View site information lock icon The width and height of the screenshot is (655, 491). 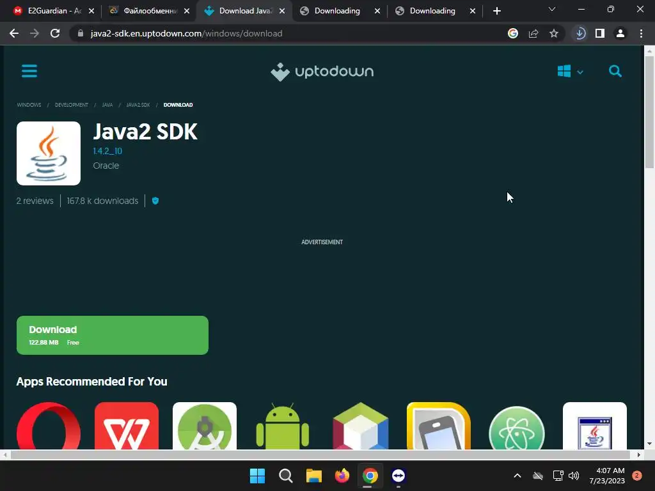click(81, 33)
